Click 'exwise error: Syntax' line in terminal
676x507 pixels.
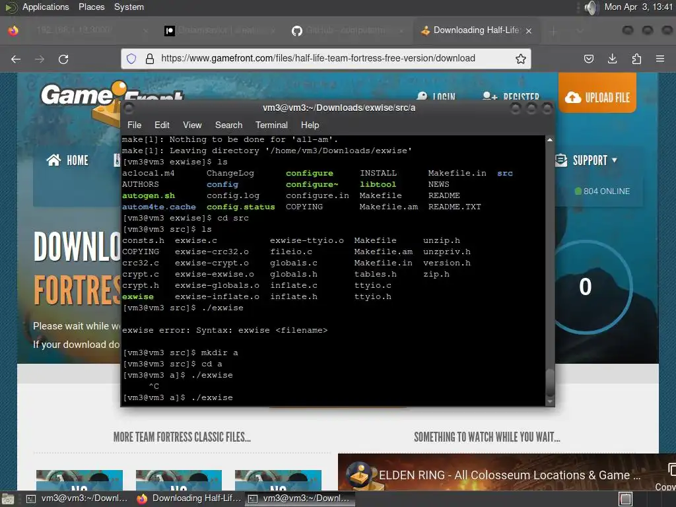point(224,330)
